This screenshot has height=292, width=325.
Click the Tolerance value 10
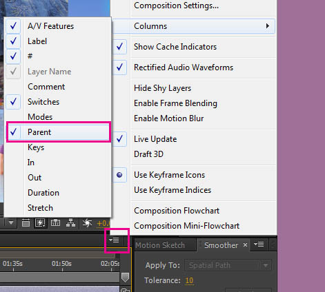pyautogui.click(x=189, y=280)
